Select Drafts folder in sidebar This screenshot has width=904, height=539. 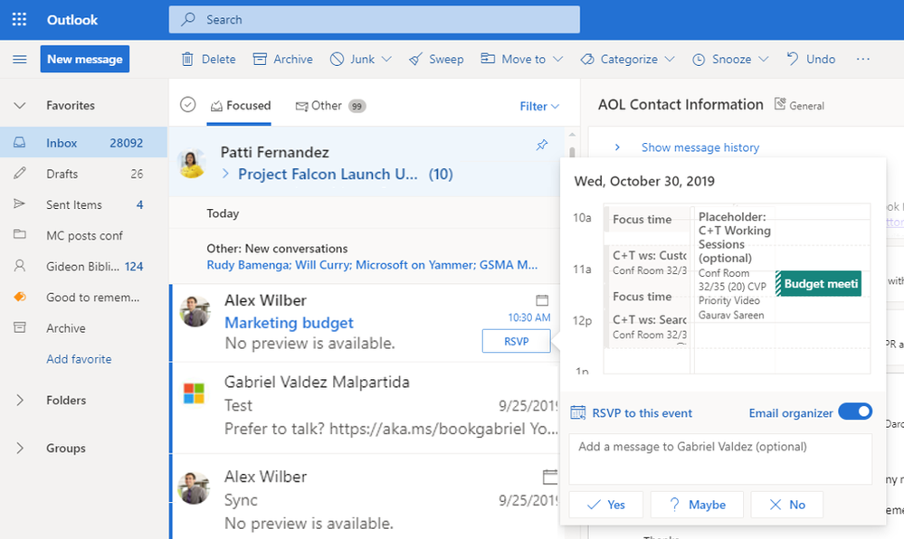[x=83, y=174]
